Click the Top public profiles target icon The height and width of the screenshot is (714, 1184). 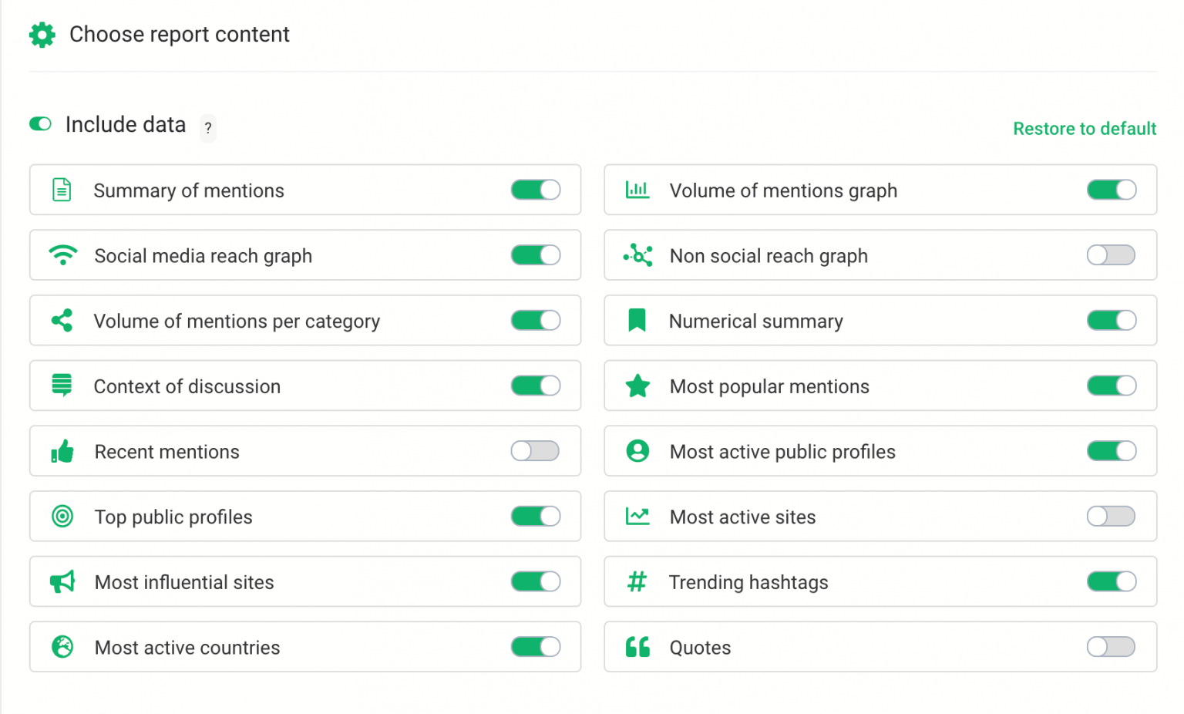click(x=62, y=517)
